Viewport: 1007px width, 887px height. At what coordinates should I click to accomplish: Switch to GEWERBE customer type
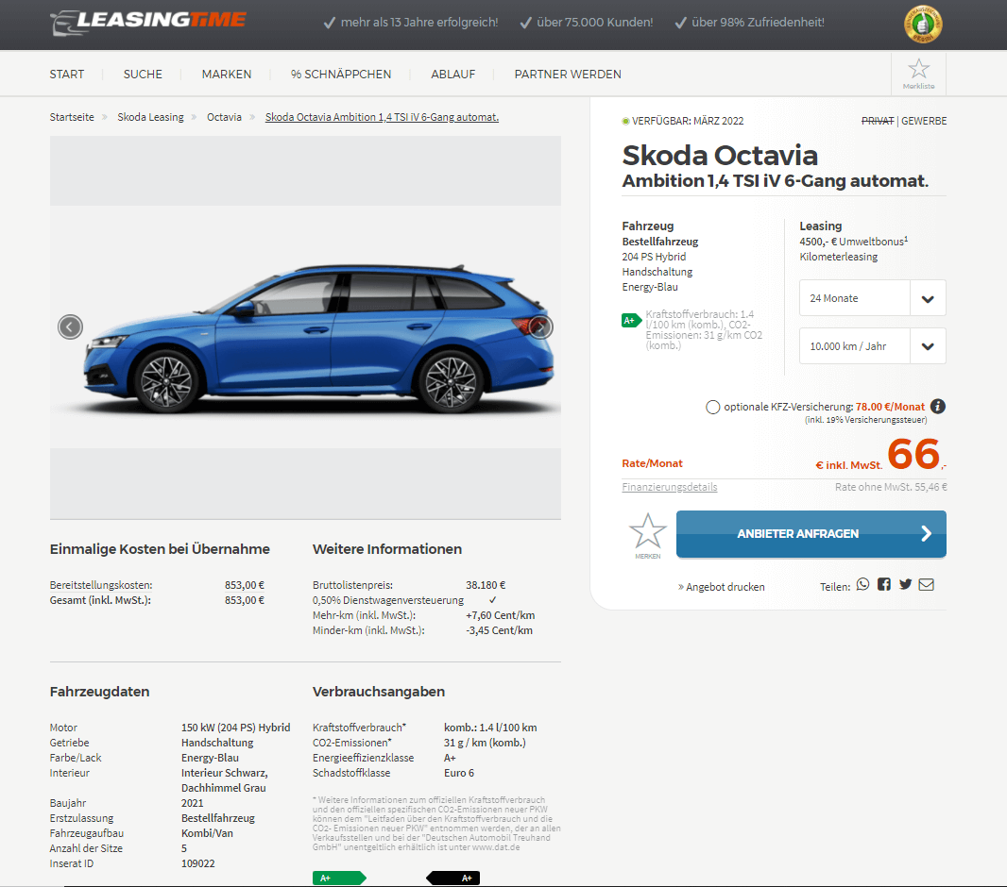click(x=924, y=121)
